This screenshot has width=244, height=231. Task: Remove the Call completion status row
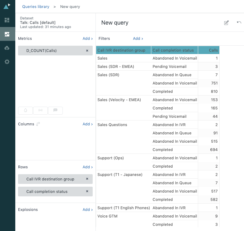click(x=87, y=192)
